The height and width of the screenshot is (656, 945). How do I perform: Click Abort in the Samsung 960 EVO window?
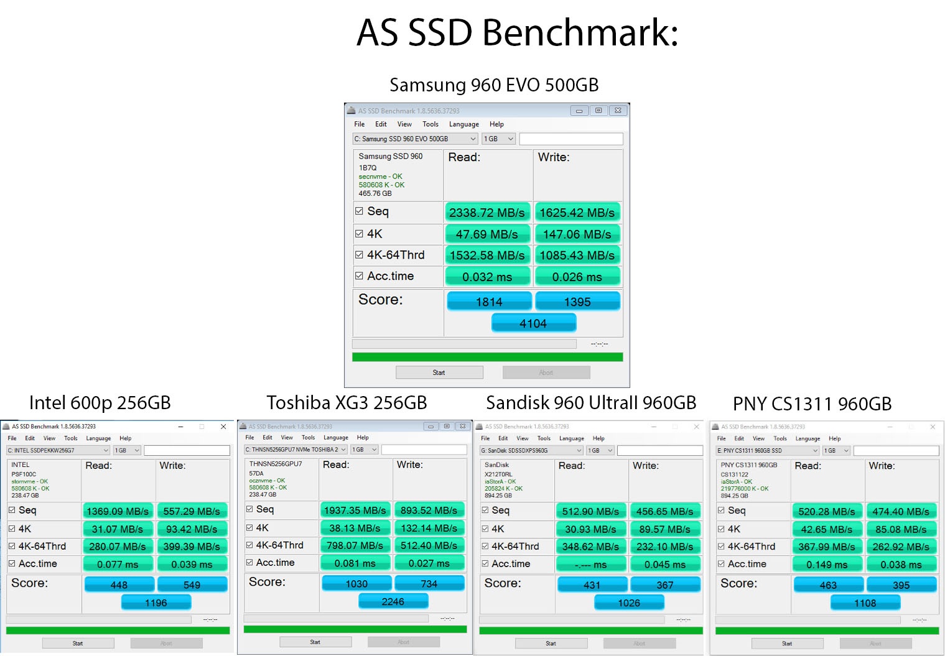coord(546,372)
